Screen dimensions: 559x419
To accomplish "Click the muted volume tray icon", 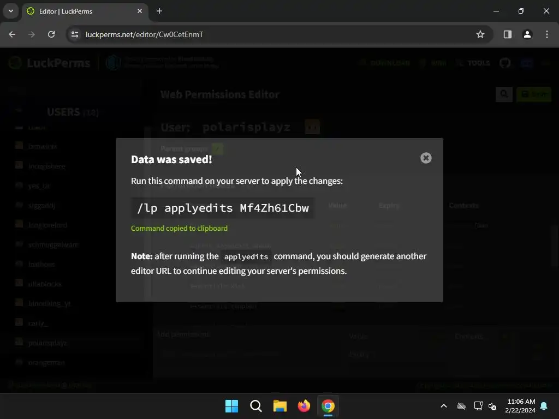I will click(493, 406).
